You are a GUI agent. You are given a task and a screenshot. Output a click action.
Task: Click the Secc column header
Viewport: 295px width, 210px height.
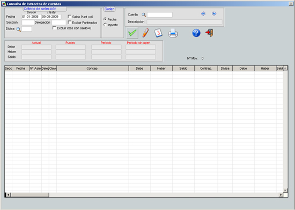(x=8, y=69)
